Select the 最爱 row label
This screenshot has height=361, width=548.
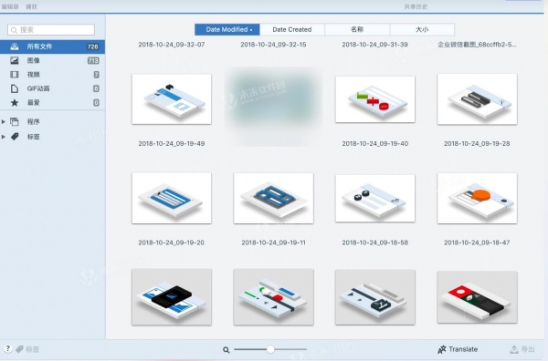[x=33, y=102]
